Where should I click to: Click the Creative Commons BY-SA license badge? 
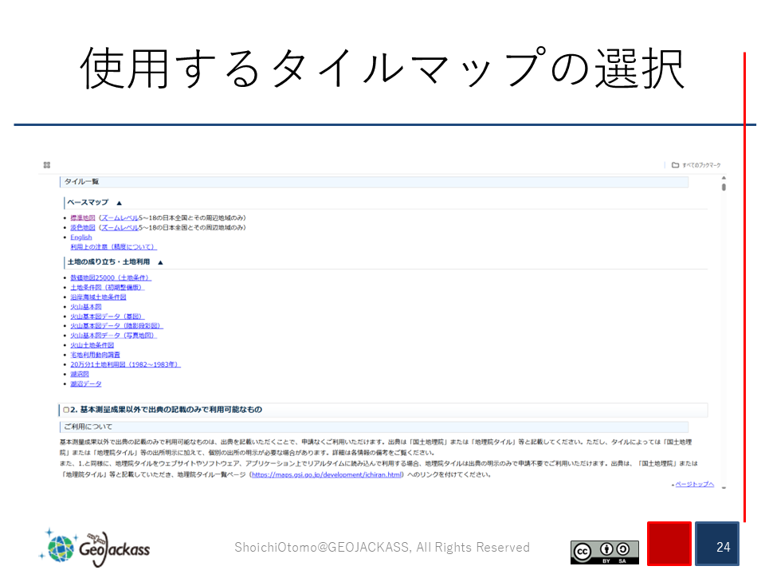coord(604,552)
